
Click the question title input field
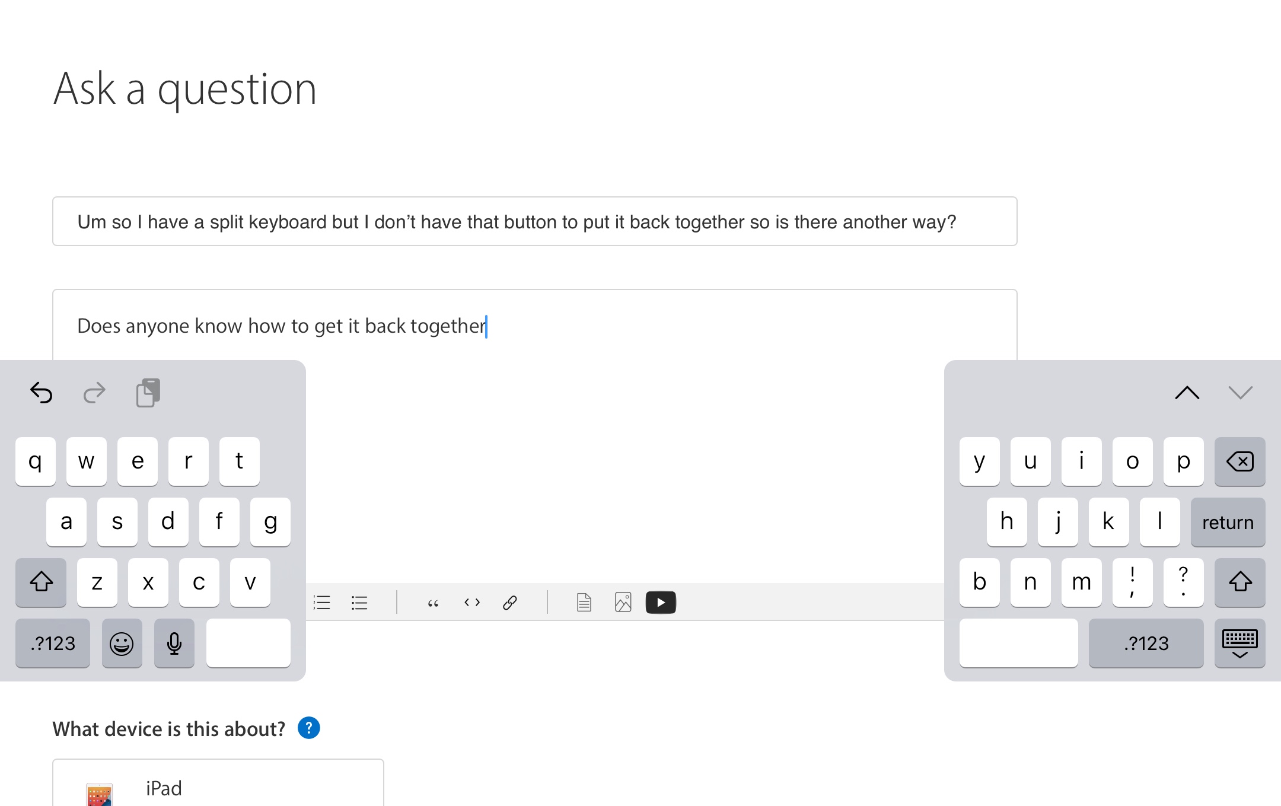click(534, 222)
